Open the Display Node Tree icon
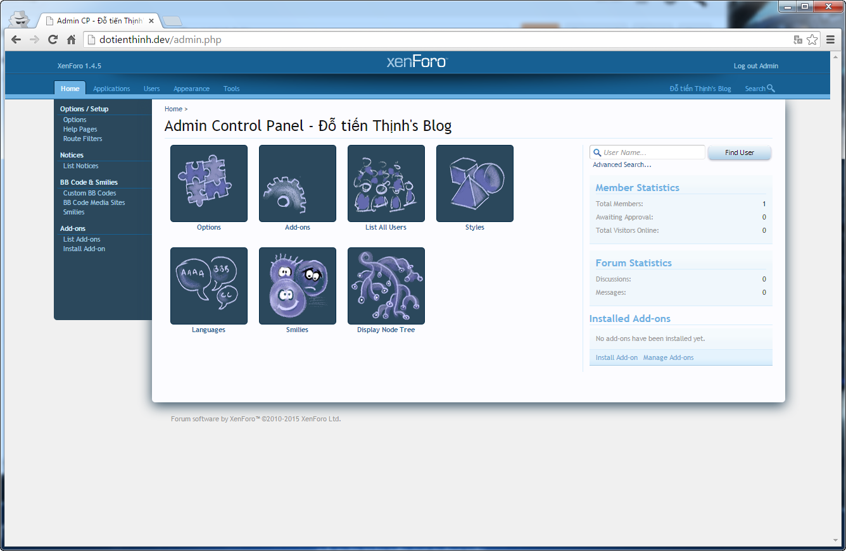Image resolution: width=846 pixels, height=551 pixels. (386, 286)
